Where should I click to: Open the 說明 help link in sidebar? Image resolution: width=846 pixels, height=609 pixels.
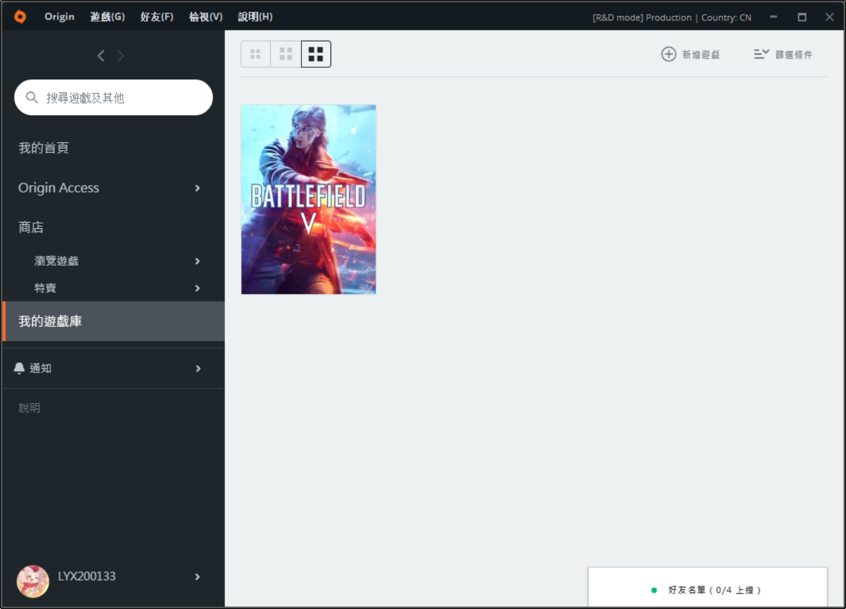(29, 408)
